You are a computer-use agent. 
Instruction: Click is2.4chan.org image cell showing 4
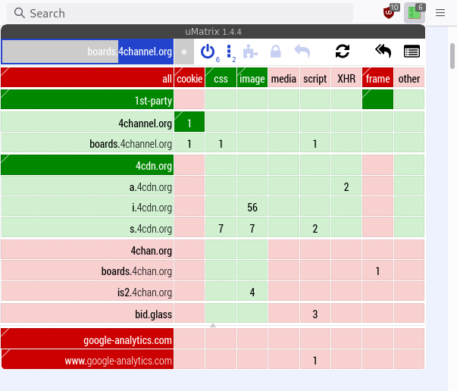pos(252,291)
